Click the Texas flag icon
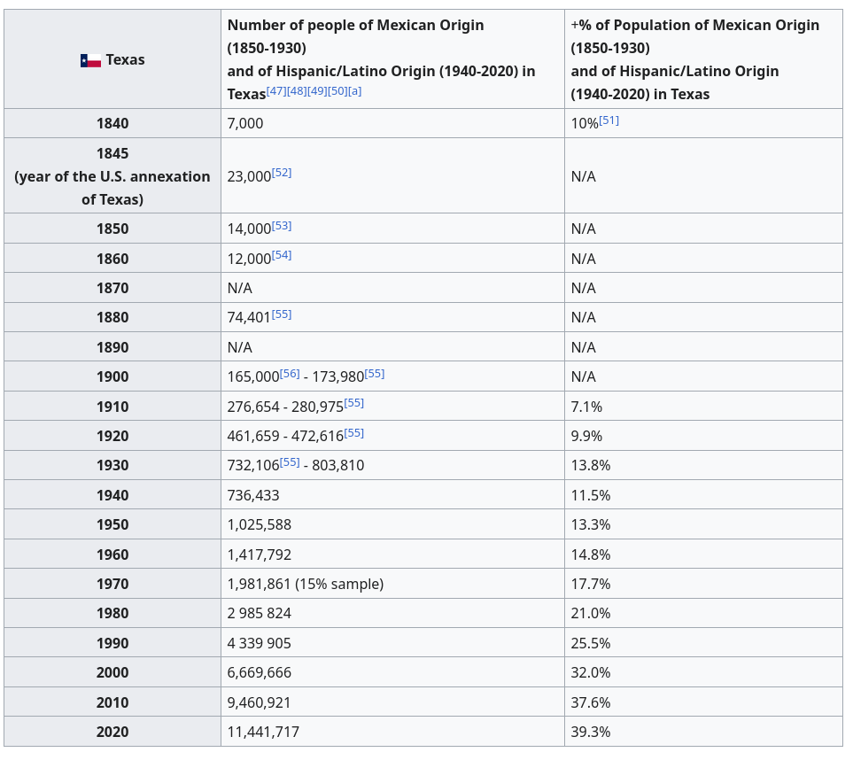The width and height of the screenshot is (853, 760). click(x=91, y=60)
